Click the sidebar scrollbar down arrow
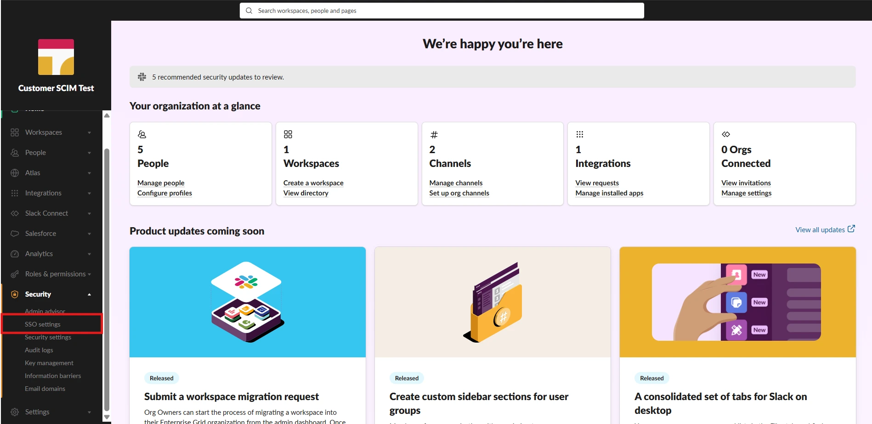Screen dimensions: 872x424 pyautogui.click(x=107, y=417)
